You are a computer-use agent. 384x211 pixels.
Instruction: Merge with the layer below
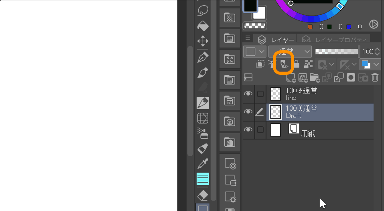(339, 78)
